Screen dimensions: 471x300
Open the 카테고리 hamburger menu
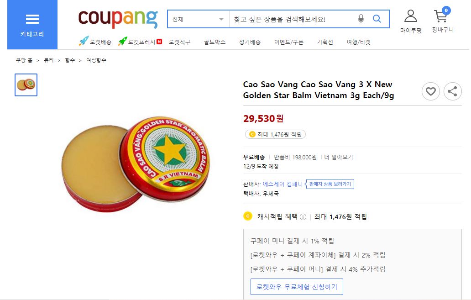[x=32, y=25]
